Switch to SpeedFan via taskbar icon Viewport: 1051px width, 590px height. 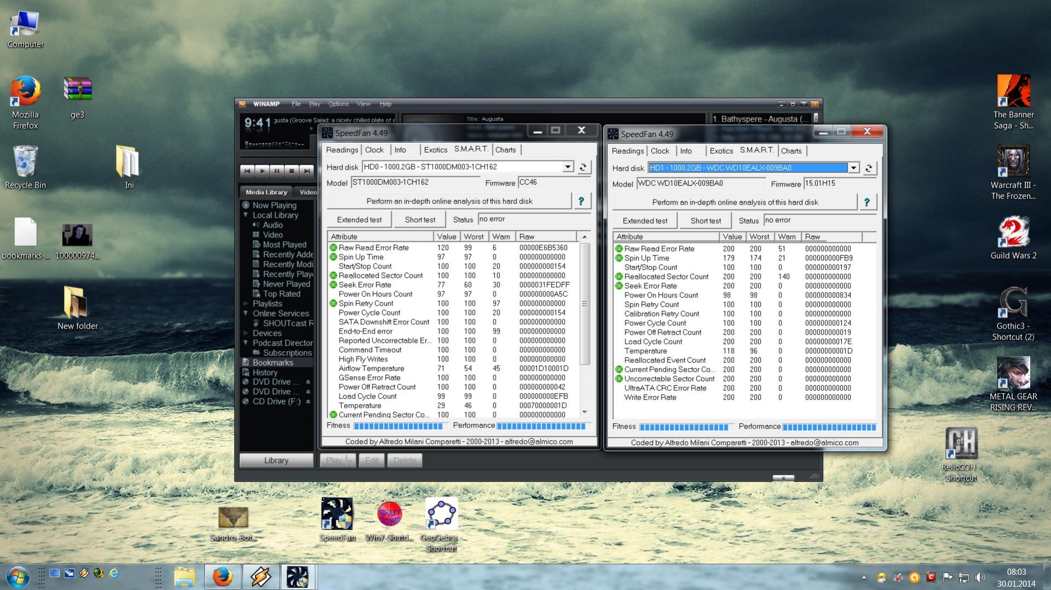click(x=298, y=577)
